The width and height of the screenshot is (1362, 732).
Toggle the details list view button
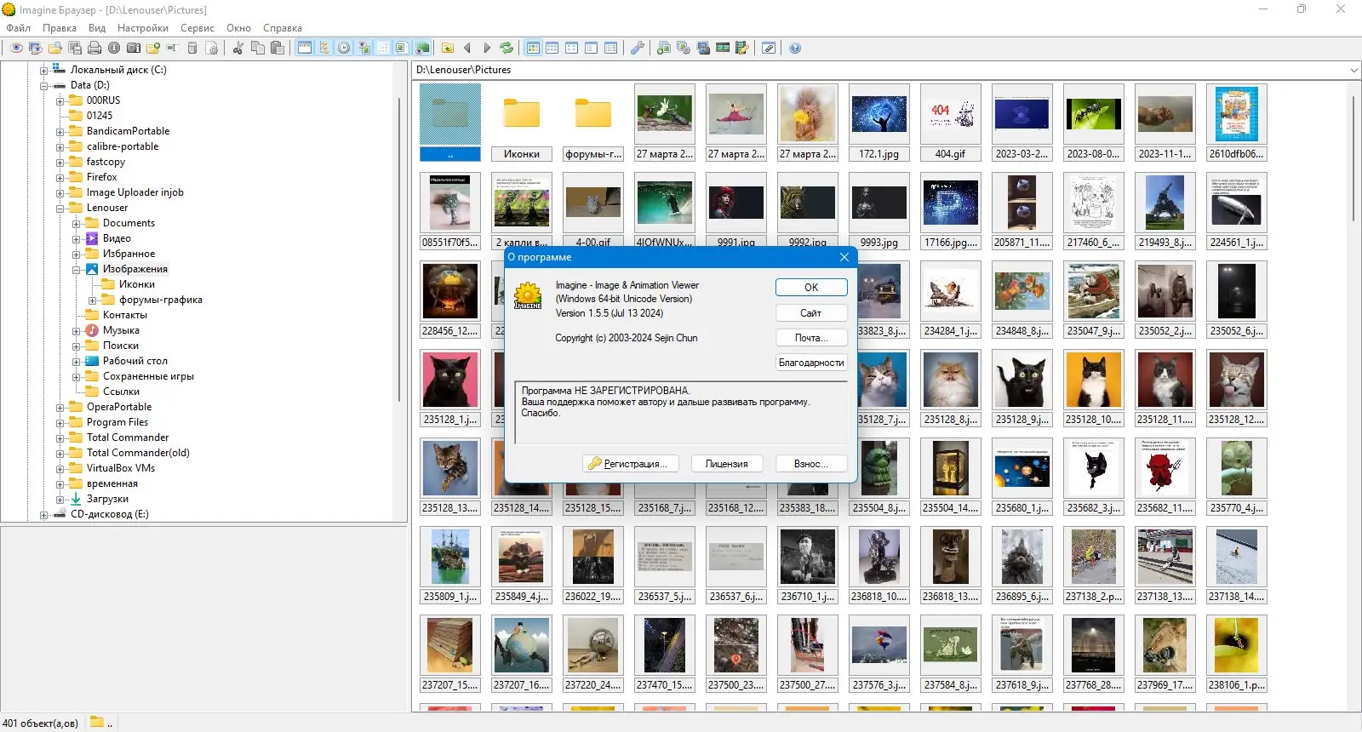coord(610,48)
